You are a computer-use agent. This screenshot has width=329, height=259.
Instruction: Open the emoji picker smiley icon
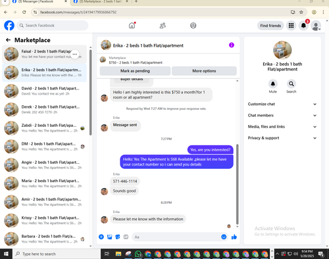click(224, 237)
